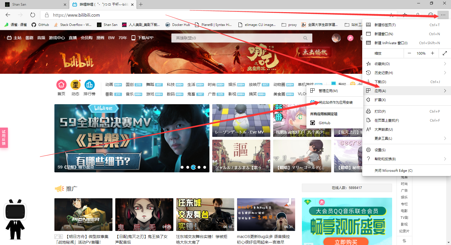
Task: Click the pink 大 membership badge icon
Action: 350,38
